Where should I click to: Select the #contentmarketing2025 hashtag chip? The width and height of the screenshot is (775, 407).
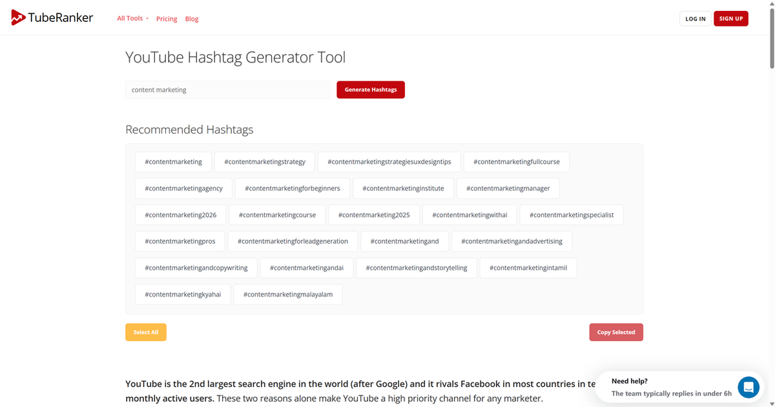(374, 215)
